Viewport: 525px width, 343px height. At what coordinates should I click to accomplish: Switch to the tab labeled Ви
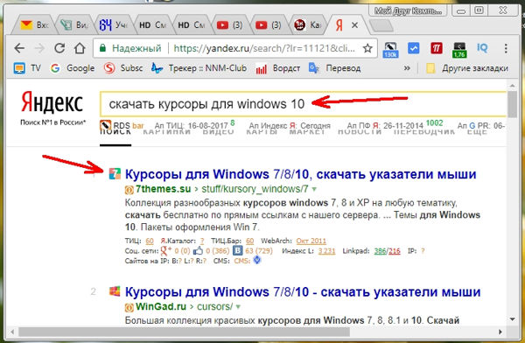click(73, 25)
